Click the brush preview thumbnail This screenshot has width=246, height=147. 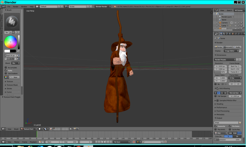pyautogui.click(x=12, y=21)
